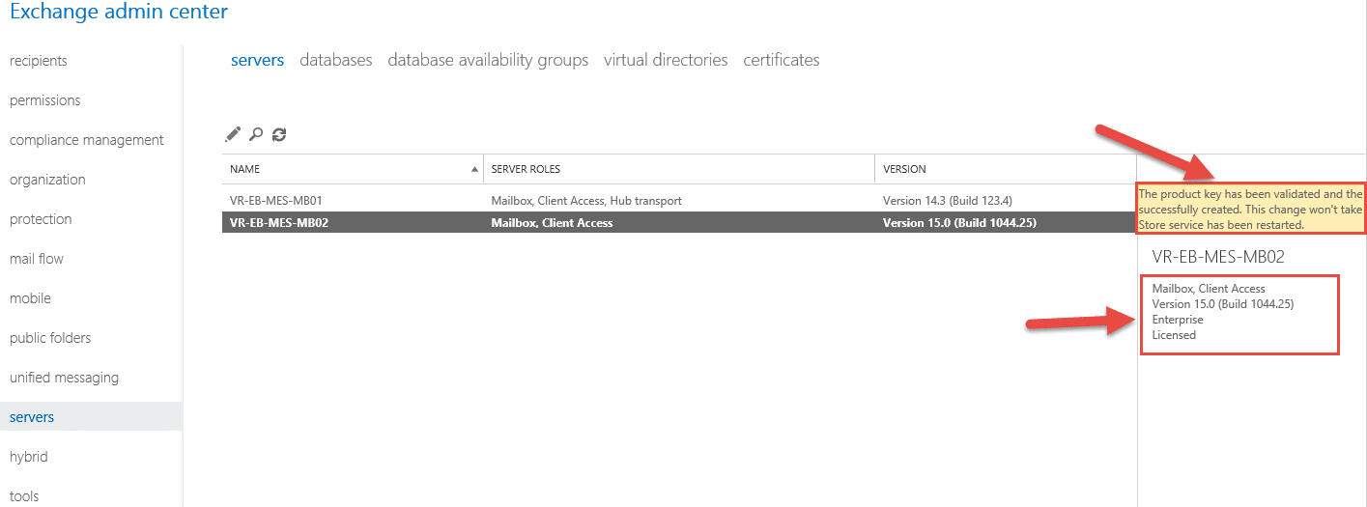The image size is (1367, 507).
Task: Click the Exchange admin center title
Action: pos(119,13)
